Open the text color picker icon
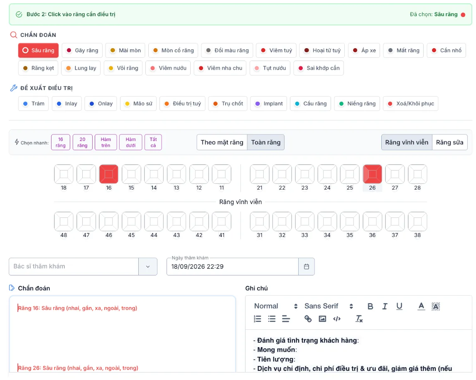 tap(421, 306)
